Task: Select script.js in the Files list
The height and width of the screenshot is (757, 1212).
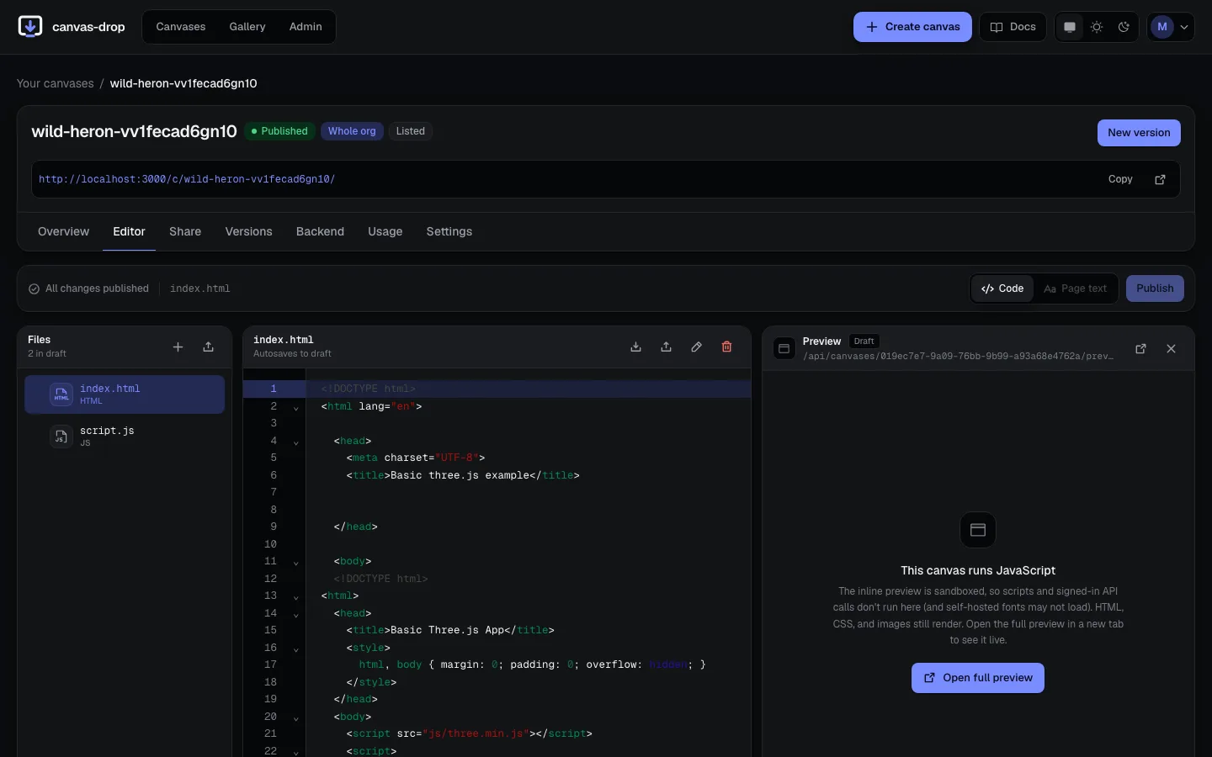Action: click(x=125, y=437)
